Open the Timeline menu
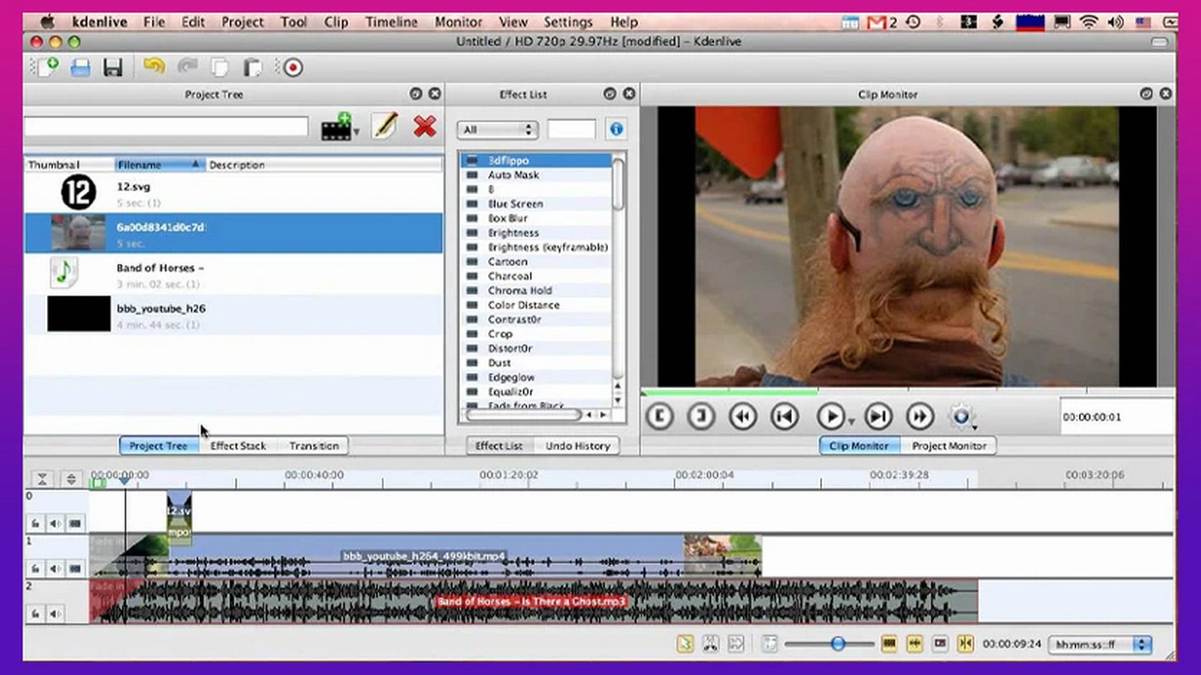The width and height of the screenshot is (1201, 675). tap(391, 22)
